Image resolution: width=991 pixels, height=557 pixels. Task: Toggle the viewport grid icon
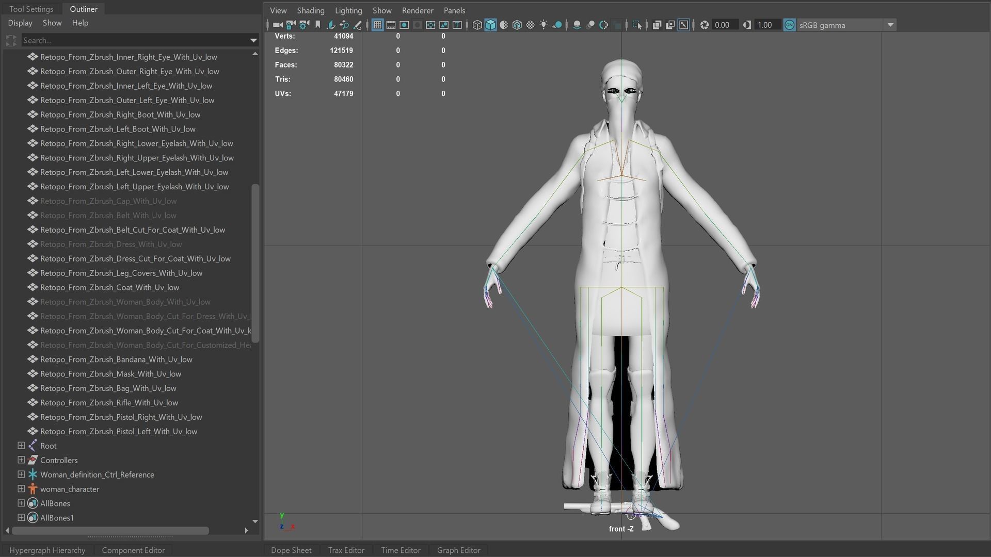tap(377, 25)
